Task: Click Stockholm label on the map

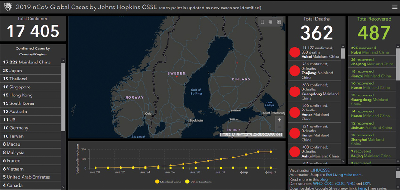Action: (x=196, y=120)
